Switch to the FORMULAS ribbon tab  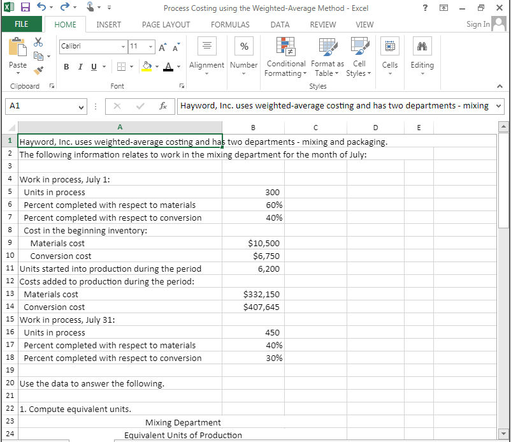230,24
